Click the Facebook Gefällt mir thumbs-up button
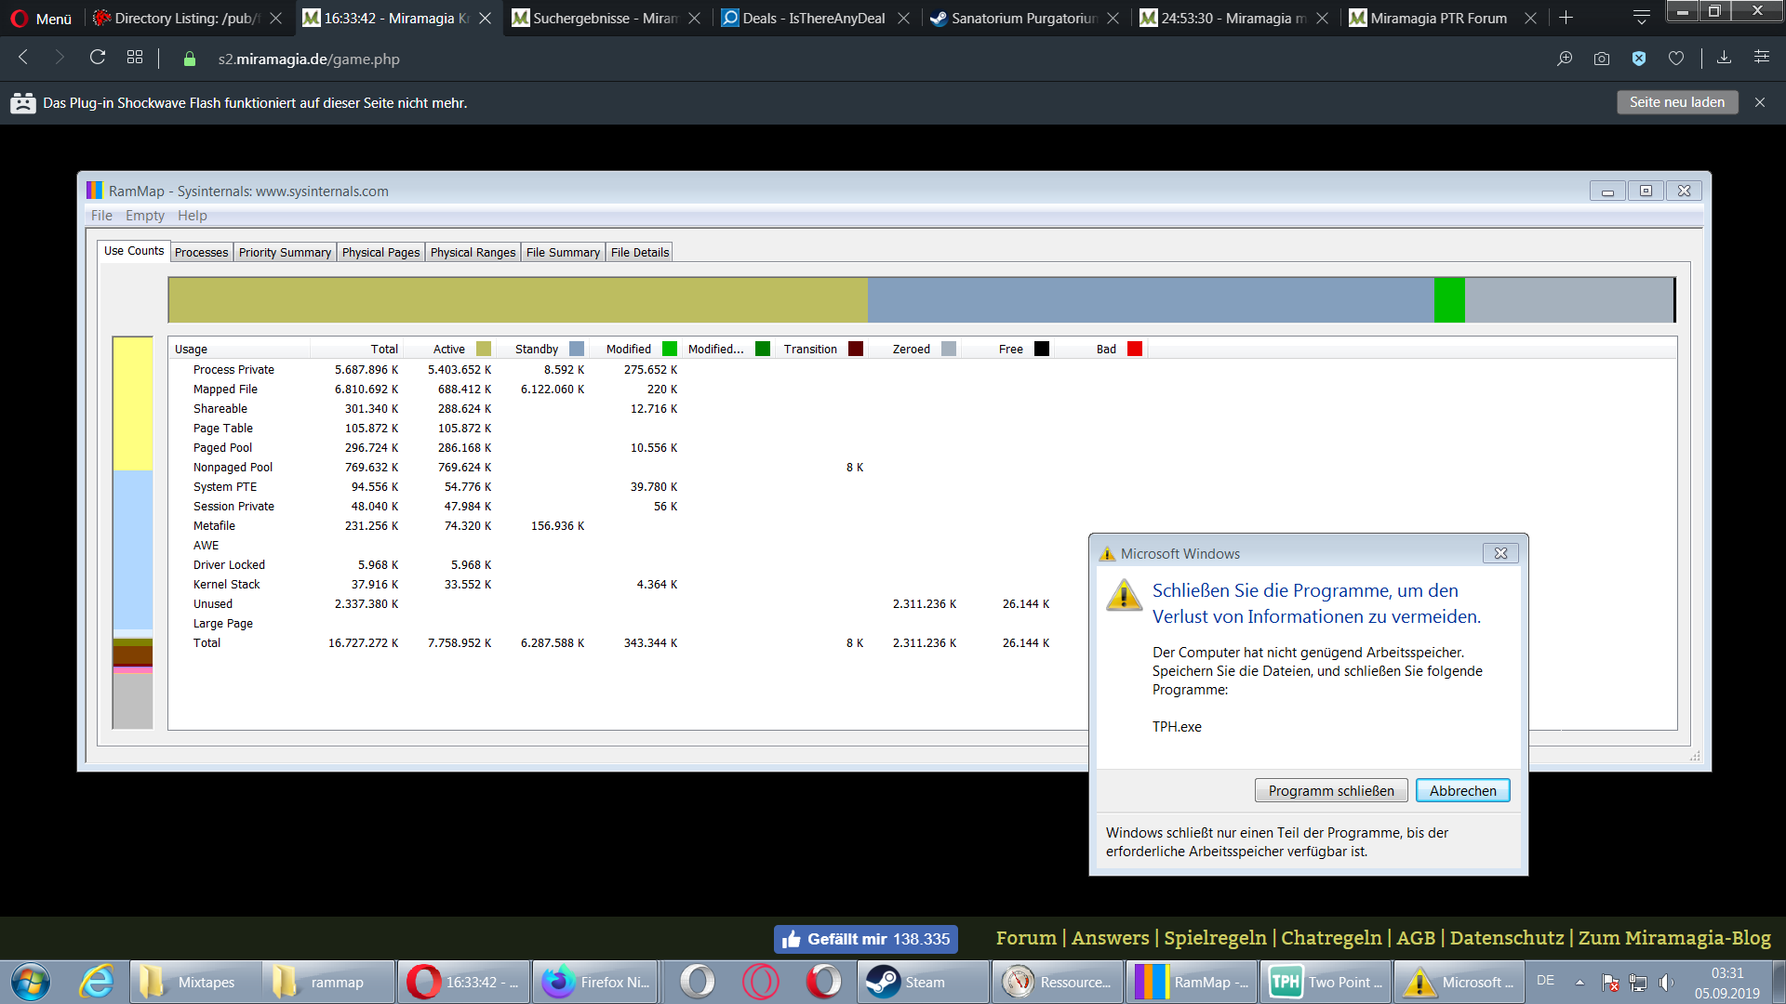The height and width of the screenshot is (1004, 1786). (865, 939)
